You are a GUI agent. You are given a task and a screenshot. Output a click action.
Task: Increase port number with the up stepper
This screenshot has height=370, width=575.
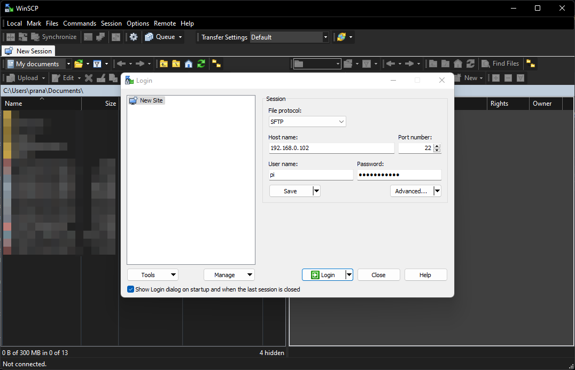[437, 146]
